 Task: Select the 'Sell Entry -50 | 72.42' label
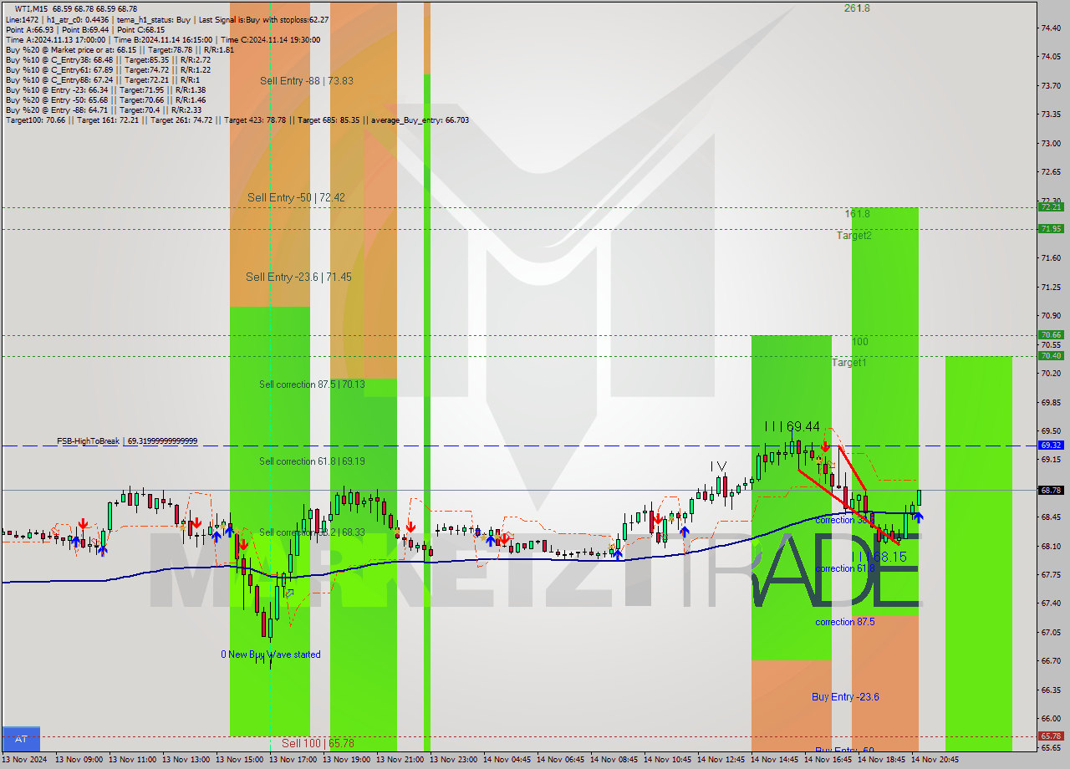(x=296, y=198)
